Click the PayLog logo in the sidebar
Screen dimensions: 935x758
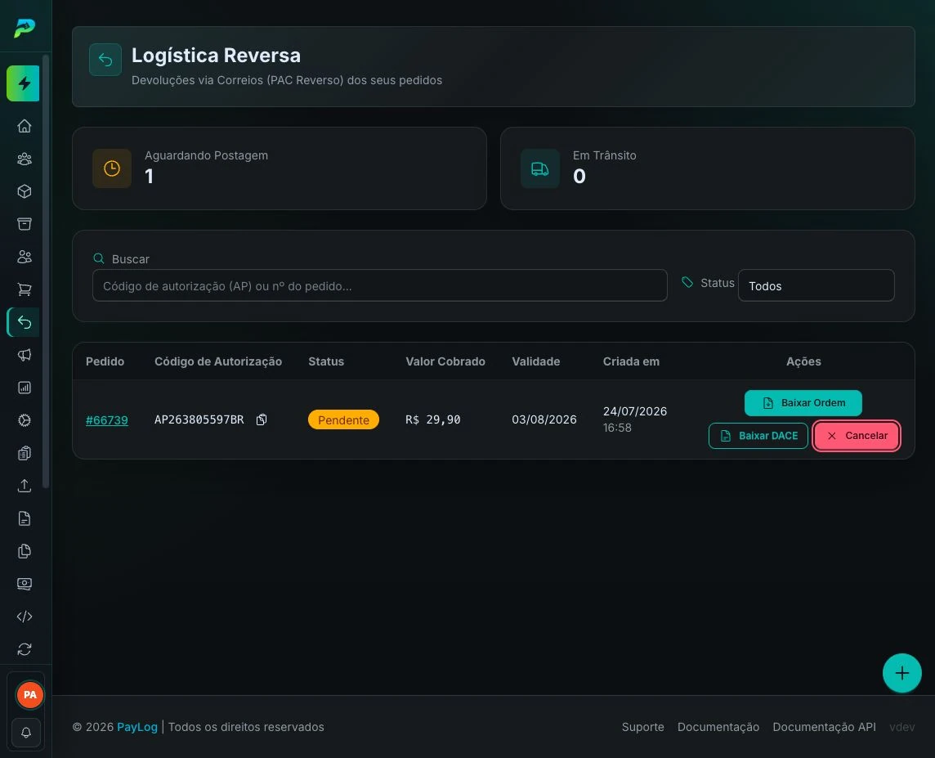point(25,28)
